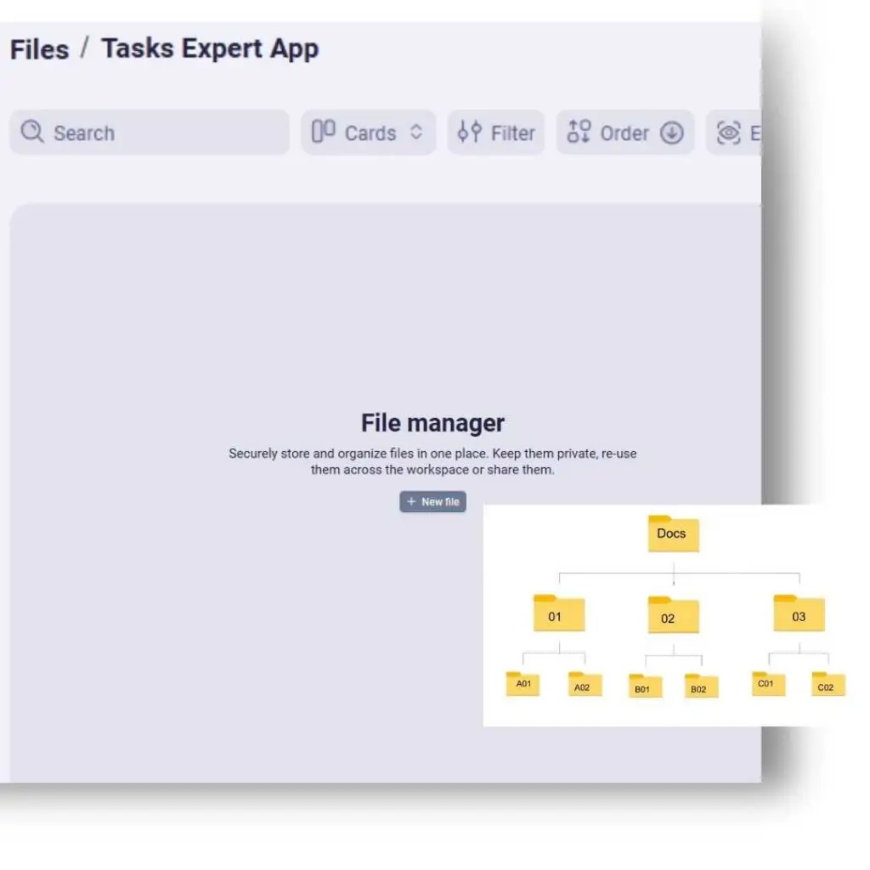Click the C02 subfolder icon
This screenshot has width=870, height=870.
click(x=828, y=686)
